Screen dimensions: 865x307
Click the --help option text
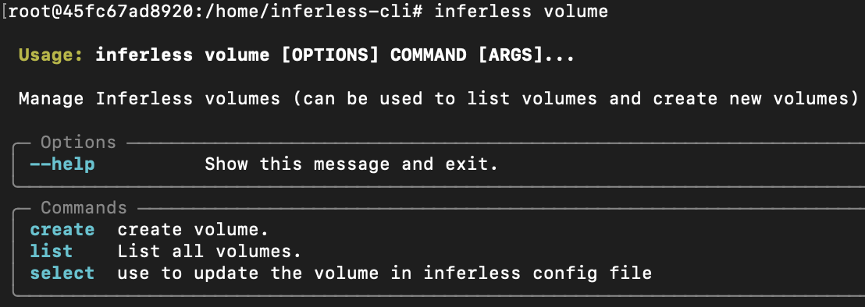tap(62, 164)
